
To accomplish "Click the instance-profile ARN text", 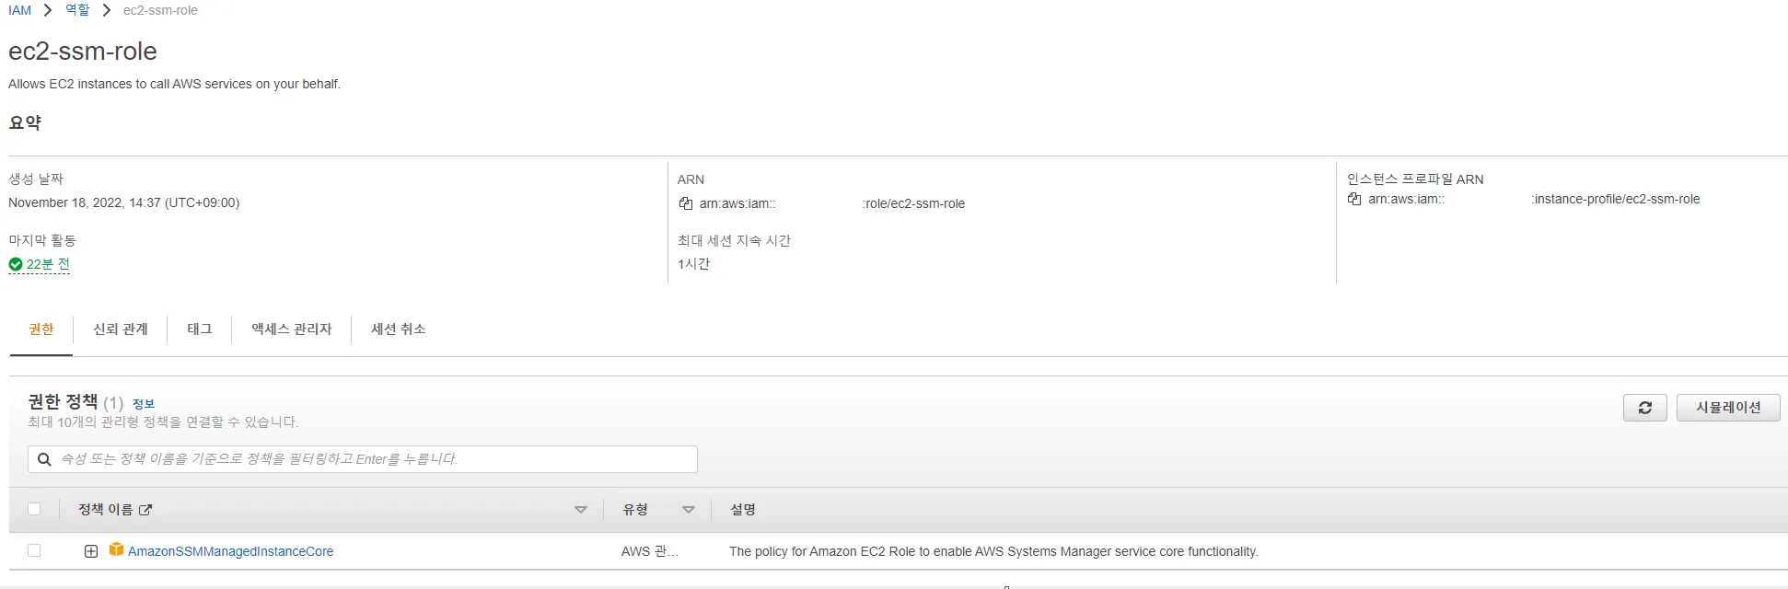I will click(x=1534, y=199).
